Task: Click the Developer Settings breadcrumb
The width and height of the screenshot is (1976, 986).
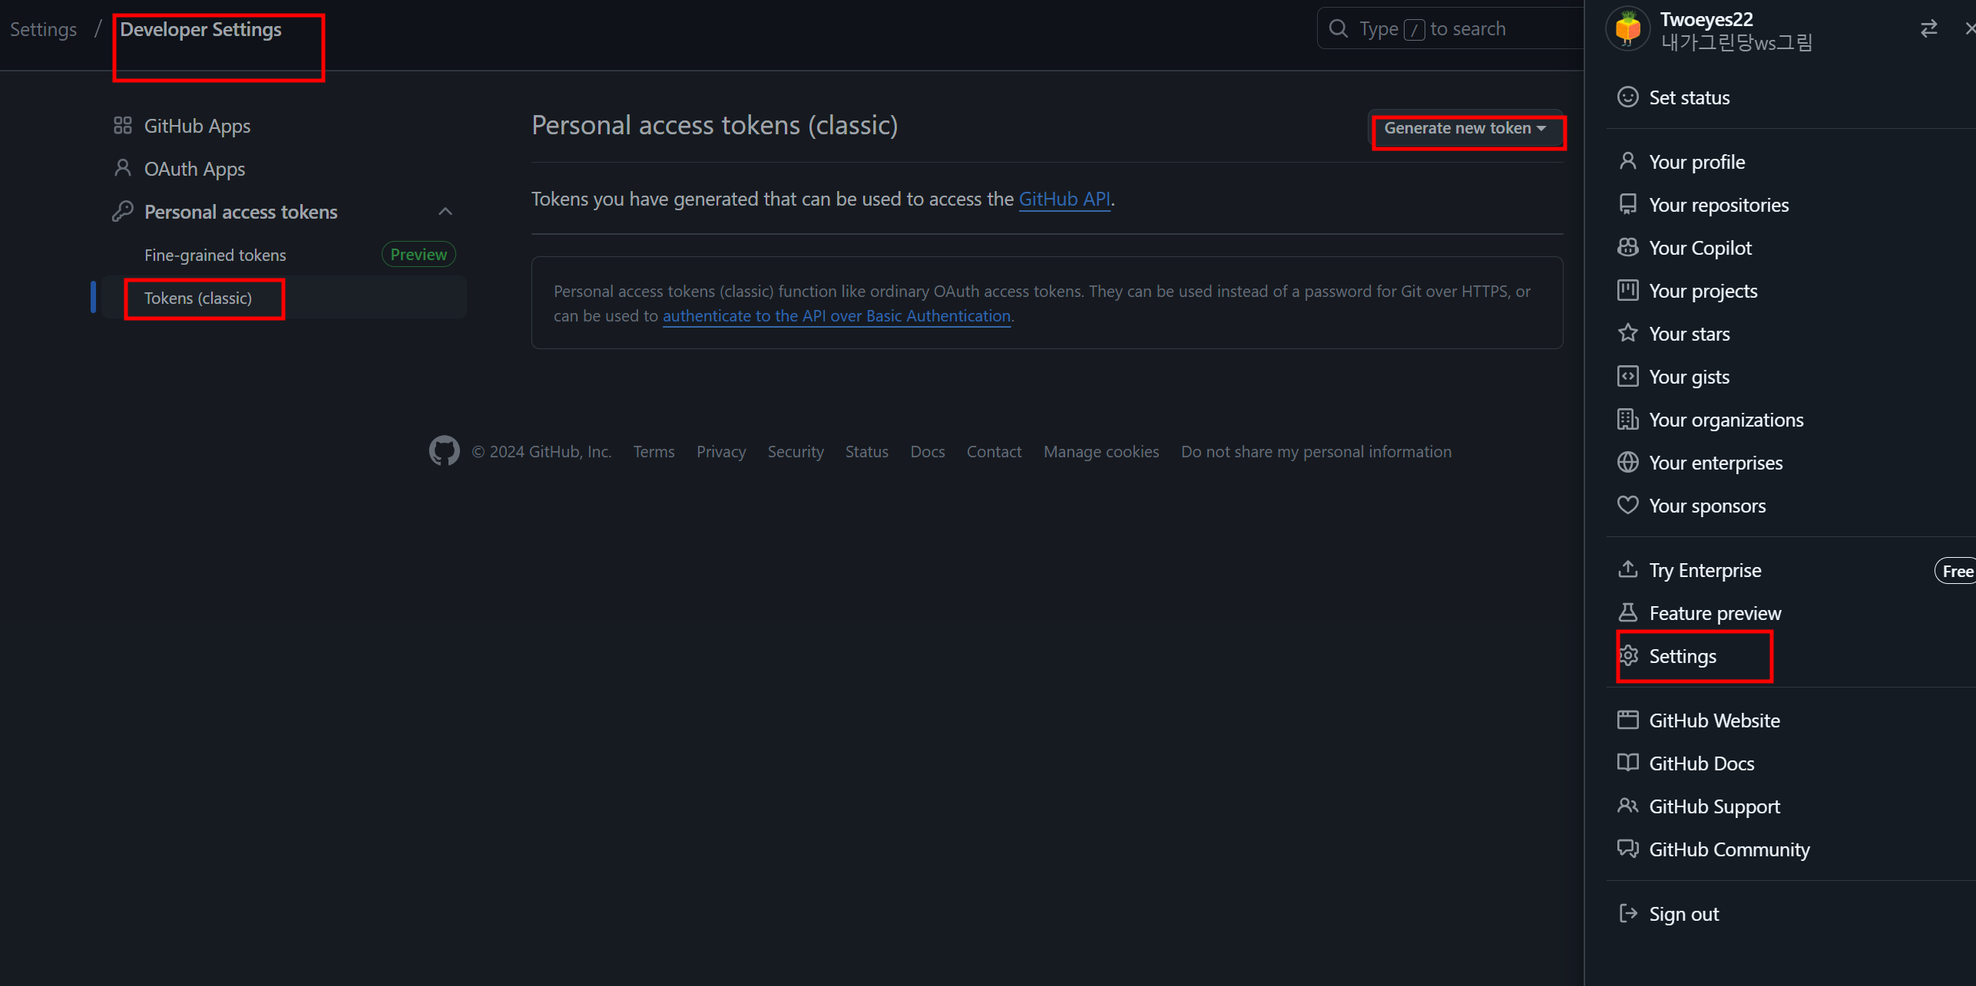Action: point(201,29)
